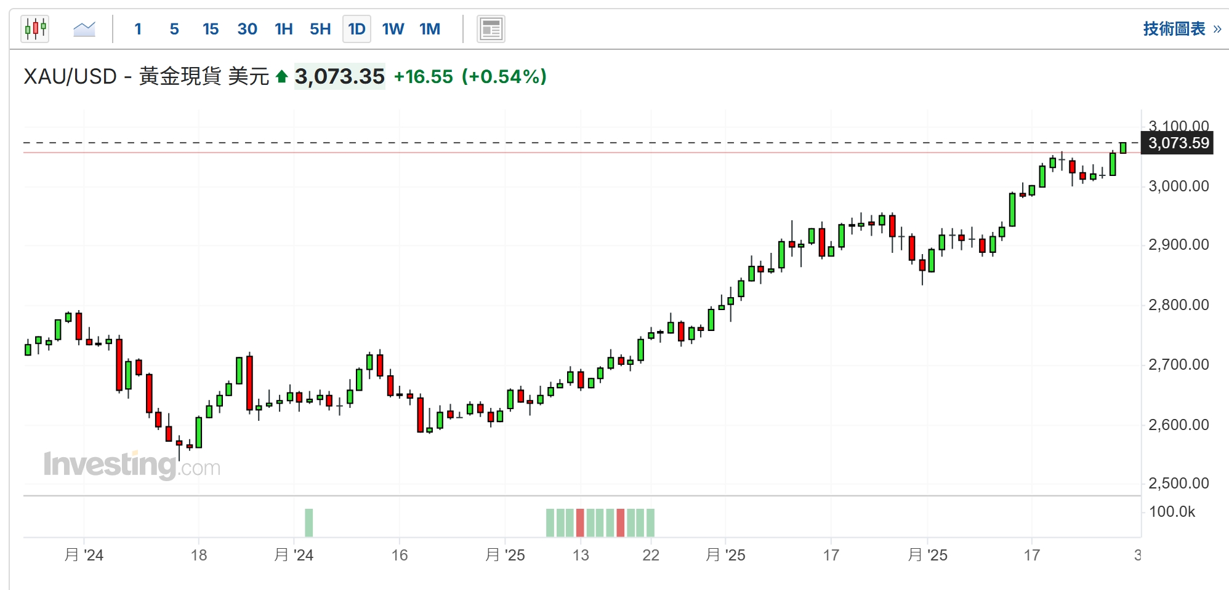
Task: Select the 5H timeframe
Action: (320, 29)
